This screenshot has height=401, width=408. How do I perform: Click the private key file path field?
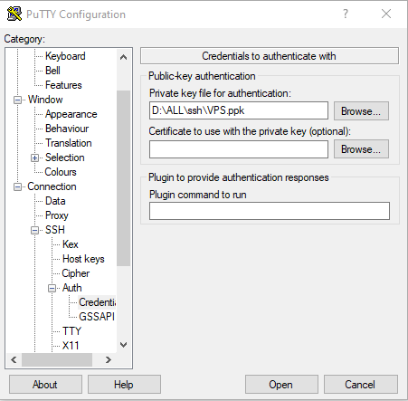click(239, 110)
